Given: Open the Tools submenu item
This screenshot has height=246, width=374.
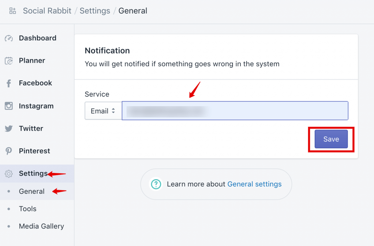Looking at the screenshot, I should coord(27,209).
